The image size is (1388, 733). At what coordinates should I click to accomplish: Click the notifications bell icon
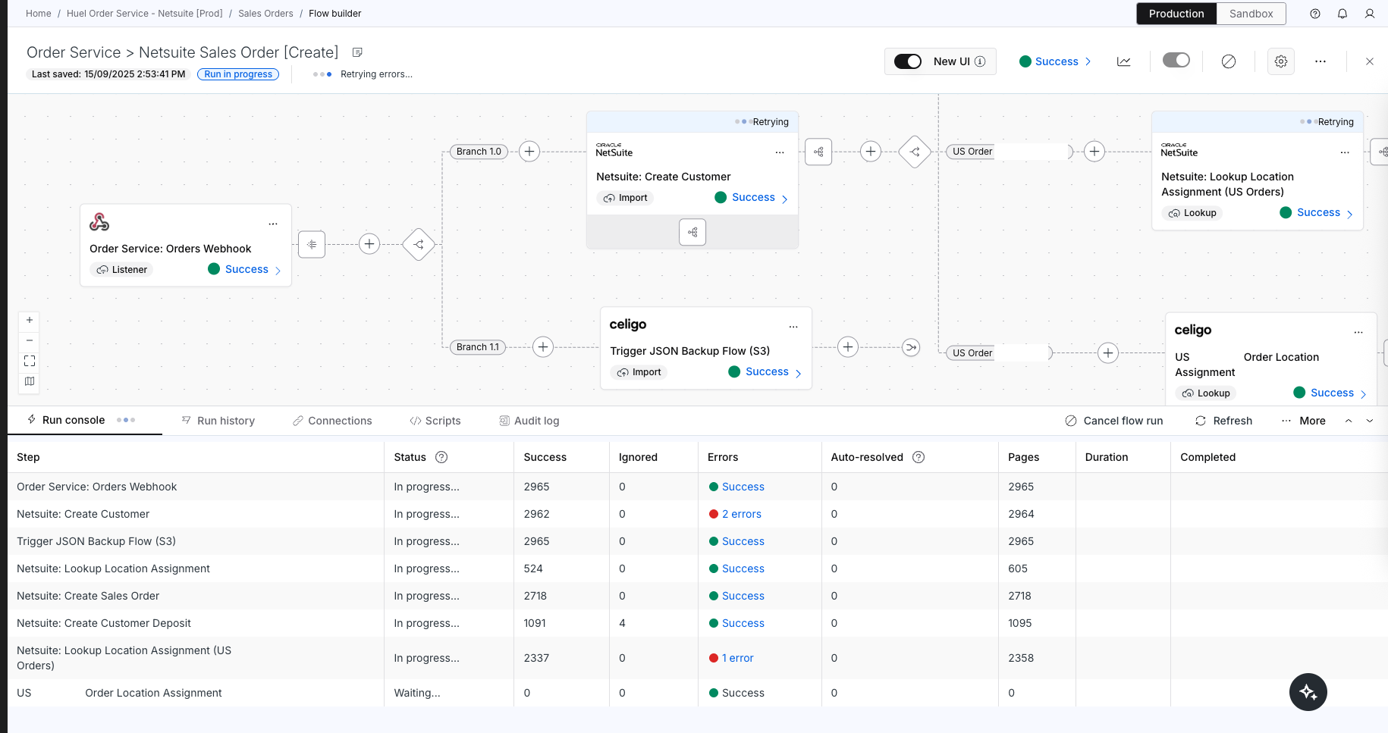tap(1342, 14)
